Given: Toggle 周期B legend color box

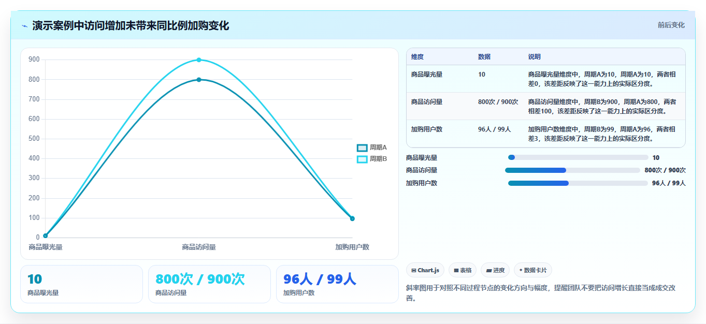Looking at the screenshot, I should pyautogui.click(x=362, y=159).
